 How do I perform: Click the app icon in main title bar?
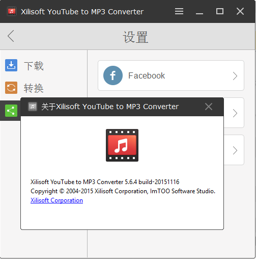click(x=12, y=11)
